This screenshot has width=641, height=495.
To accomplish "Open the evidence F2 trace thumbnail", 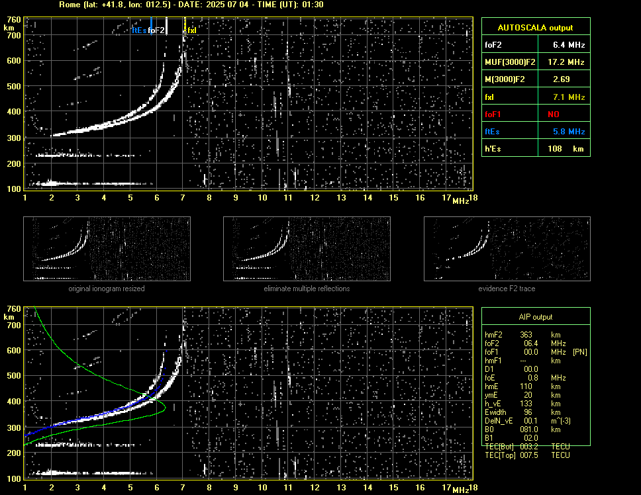I will click(x=507, y=249).
